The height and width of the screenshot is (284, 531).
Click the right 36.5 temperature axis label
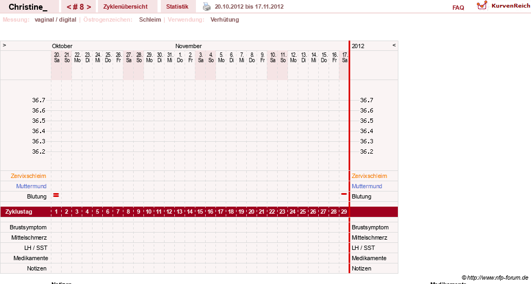point(366,121)
